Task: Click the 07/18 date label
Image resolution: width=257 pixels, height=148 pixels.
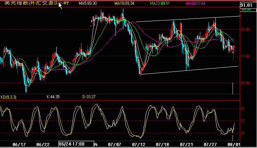Action: click(162, 145)
